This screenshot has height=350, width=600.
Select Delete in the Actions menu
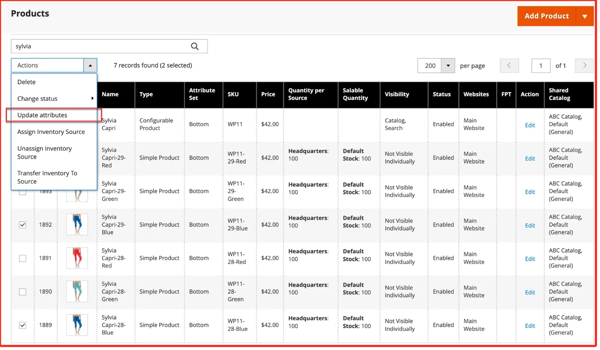tap(26, 82)
